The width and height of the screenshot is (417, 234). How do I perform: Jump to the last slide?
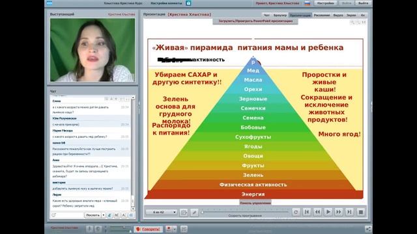(x=349, y=212)
